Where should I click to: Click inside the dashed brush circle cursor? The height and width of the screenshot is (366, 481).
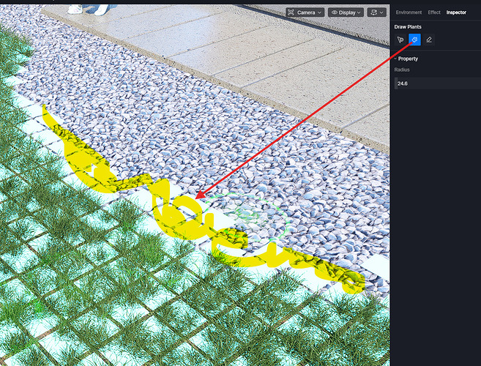tap(245, 217)
